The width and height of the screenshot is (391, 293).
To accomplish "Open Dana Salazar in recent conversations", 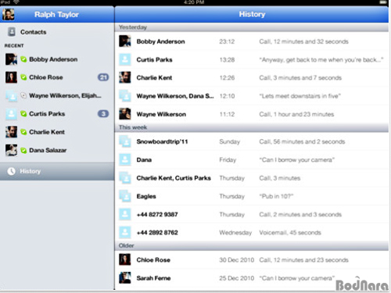I will (57, 150).
